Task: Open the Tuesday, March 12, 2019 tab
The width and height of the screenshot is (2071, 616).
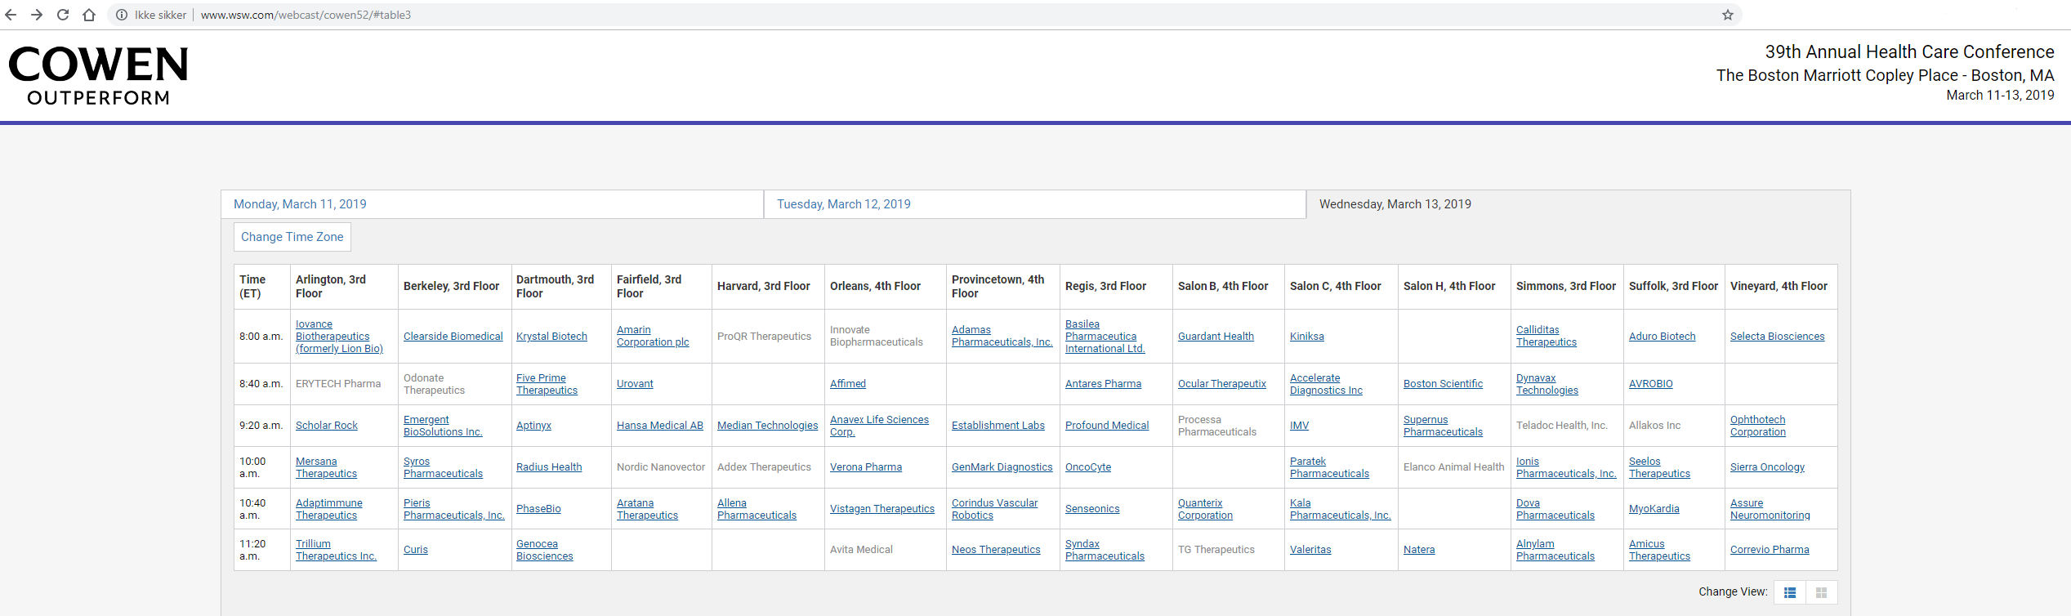Action: [x=843, y=204]
